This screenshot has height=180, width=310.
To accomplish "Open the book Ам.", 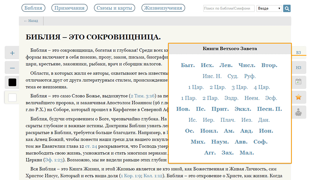I will pos(229,131).
